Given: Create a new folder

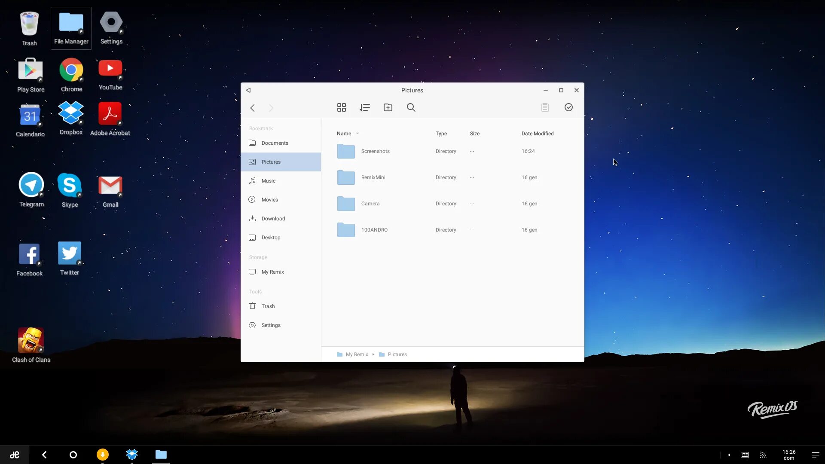Looking at the screenshot, I should pos(388,107).
